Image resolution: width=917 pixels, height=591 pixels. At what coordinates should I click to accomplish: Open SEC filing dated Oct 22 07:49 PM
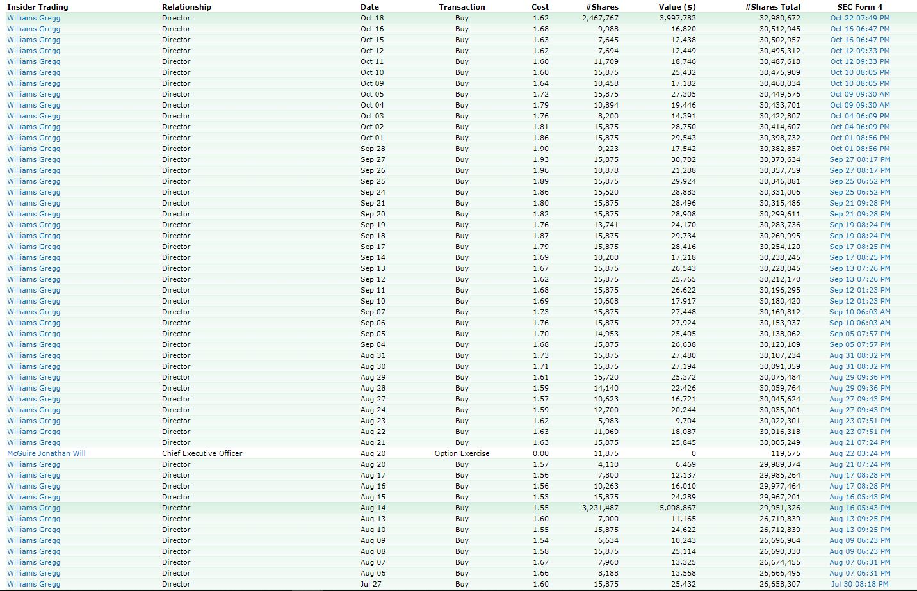(860, 18)
